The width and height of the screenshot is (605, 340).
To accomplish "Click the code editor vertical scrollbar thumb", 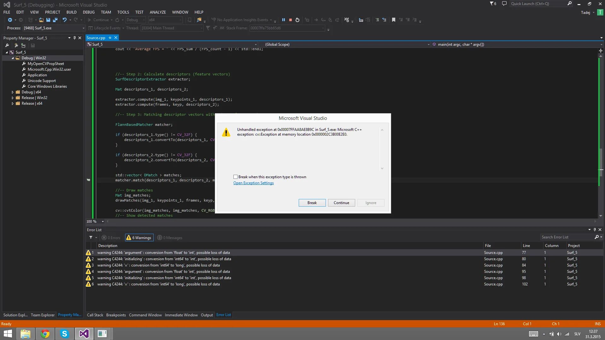I will pos(600,163).
